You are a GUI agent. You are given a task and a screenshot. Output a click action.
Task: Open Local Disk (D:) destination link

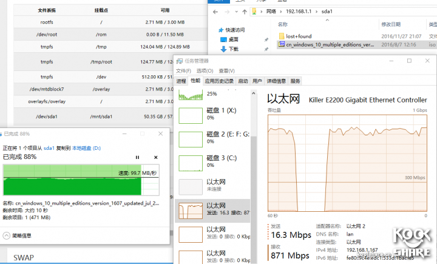pos(86,148)
